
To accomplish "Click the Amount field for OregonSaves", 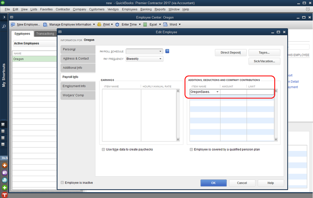I will tap(233, 92).
